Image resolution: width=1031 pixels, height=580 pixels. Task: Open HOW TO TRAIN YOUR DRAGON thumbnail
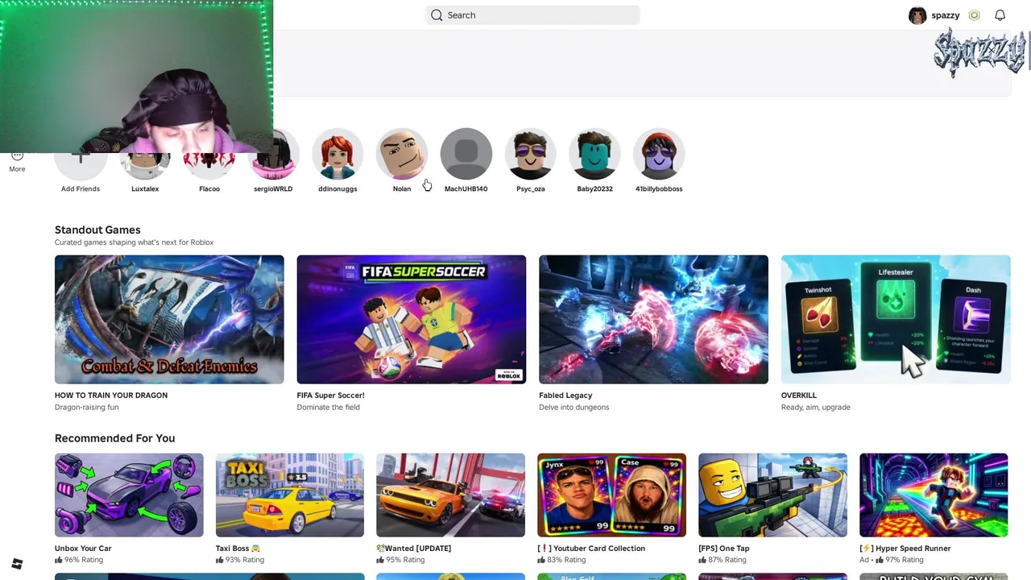pyautogui.click(x=169, y=319)
